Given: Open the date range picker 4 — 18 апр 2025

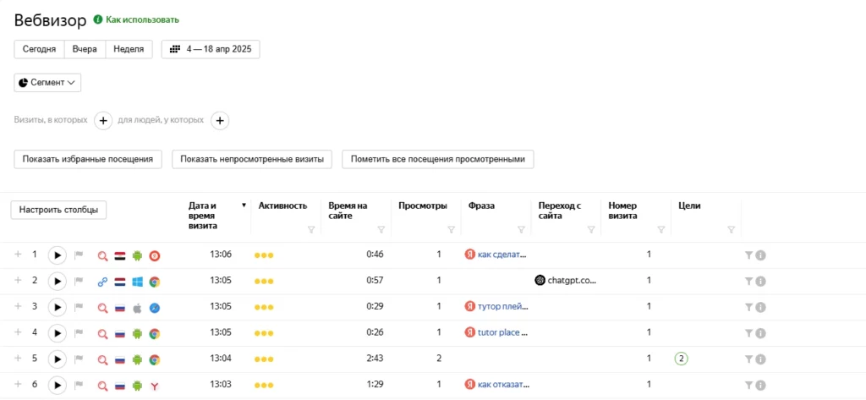Looking at the screenshot, I should click(211, 49).
